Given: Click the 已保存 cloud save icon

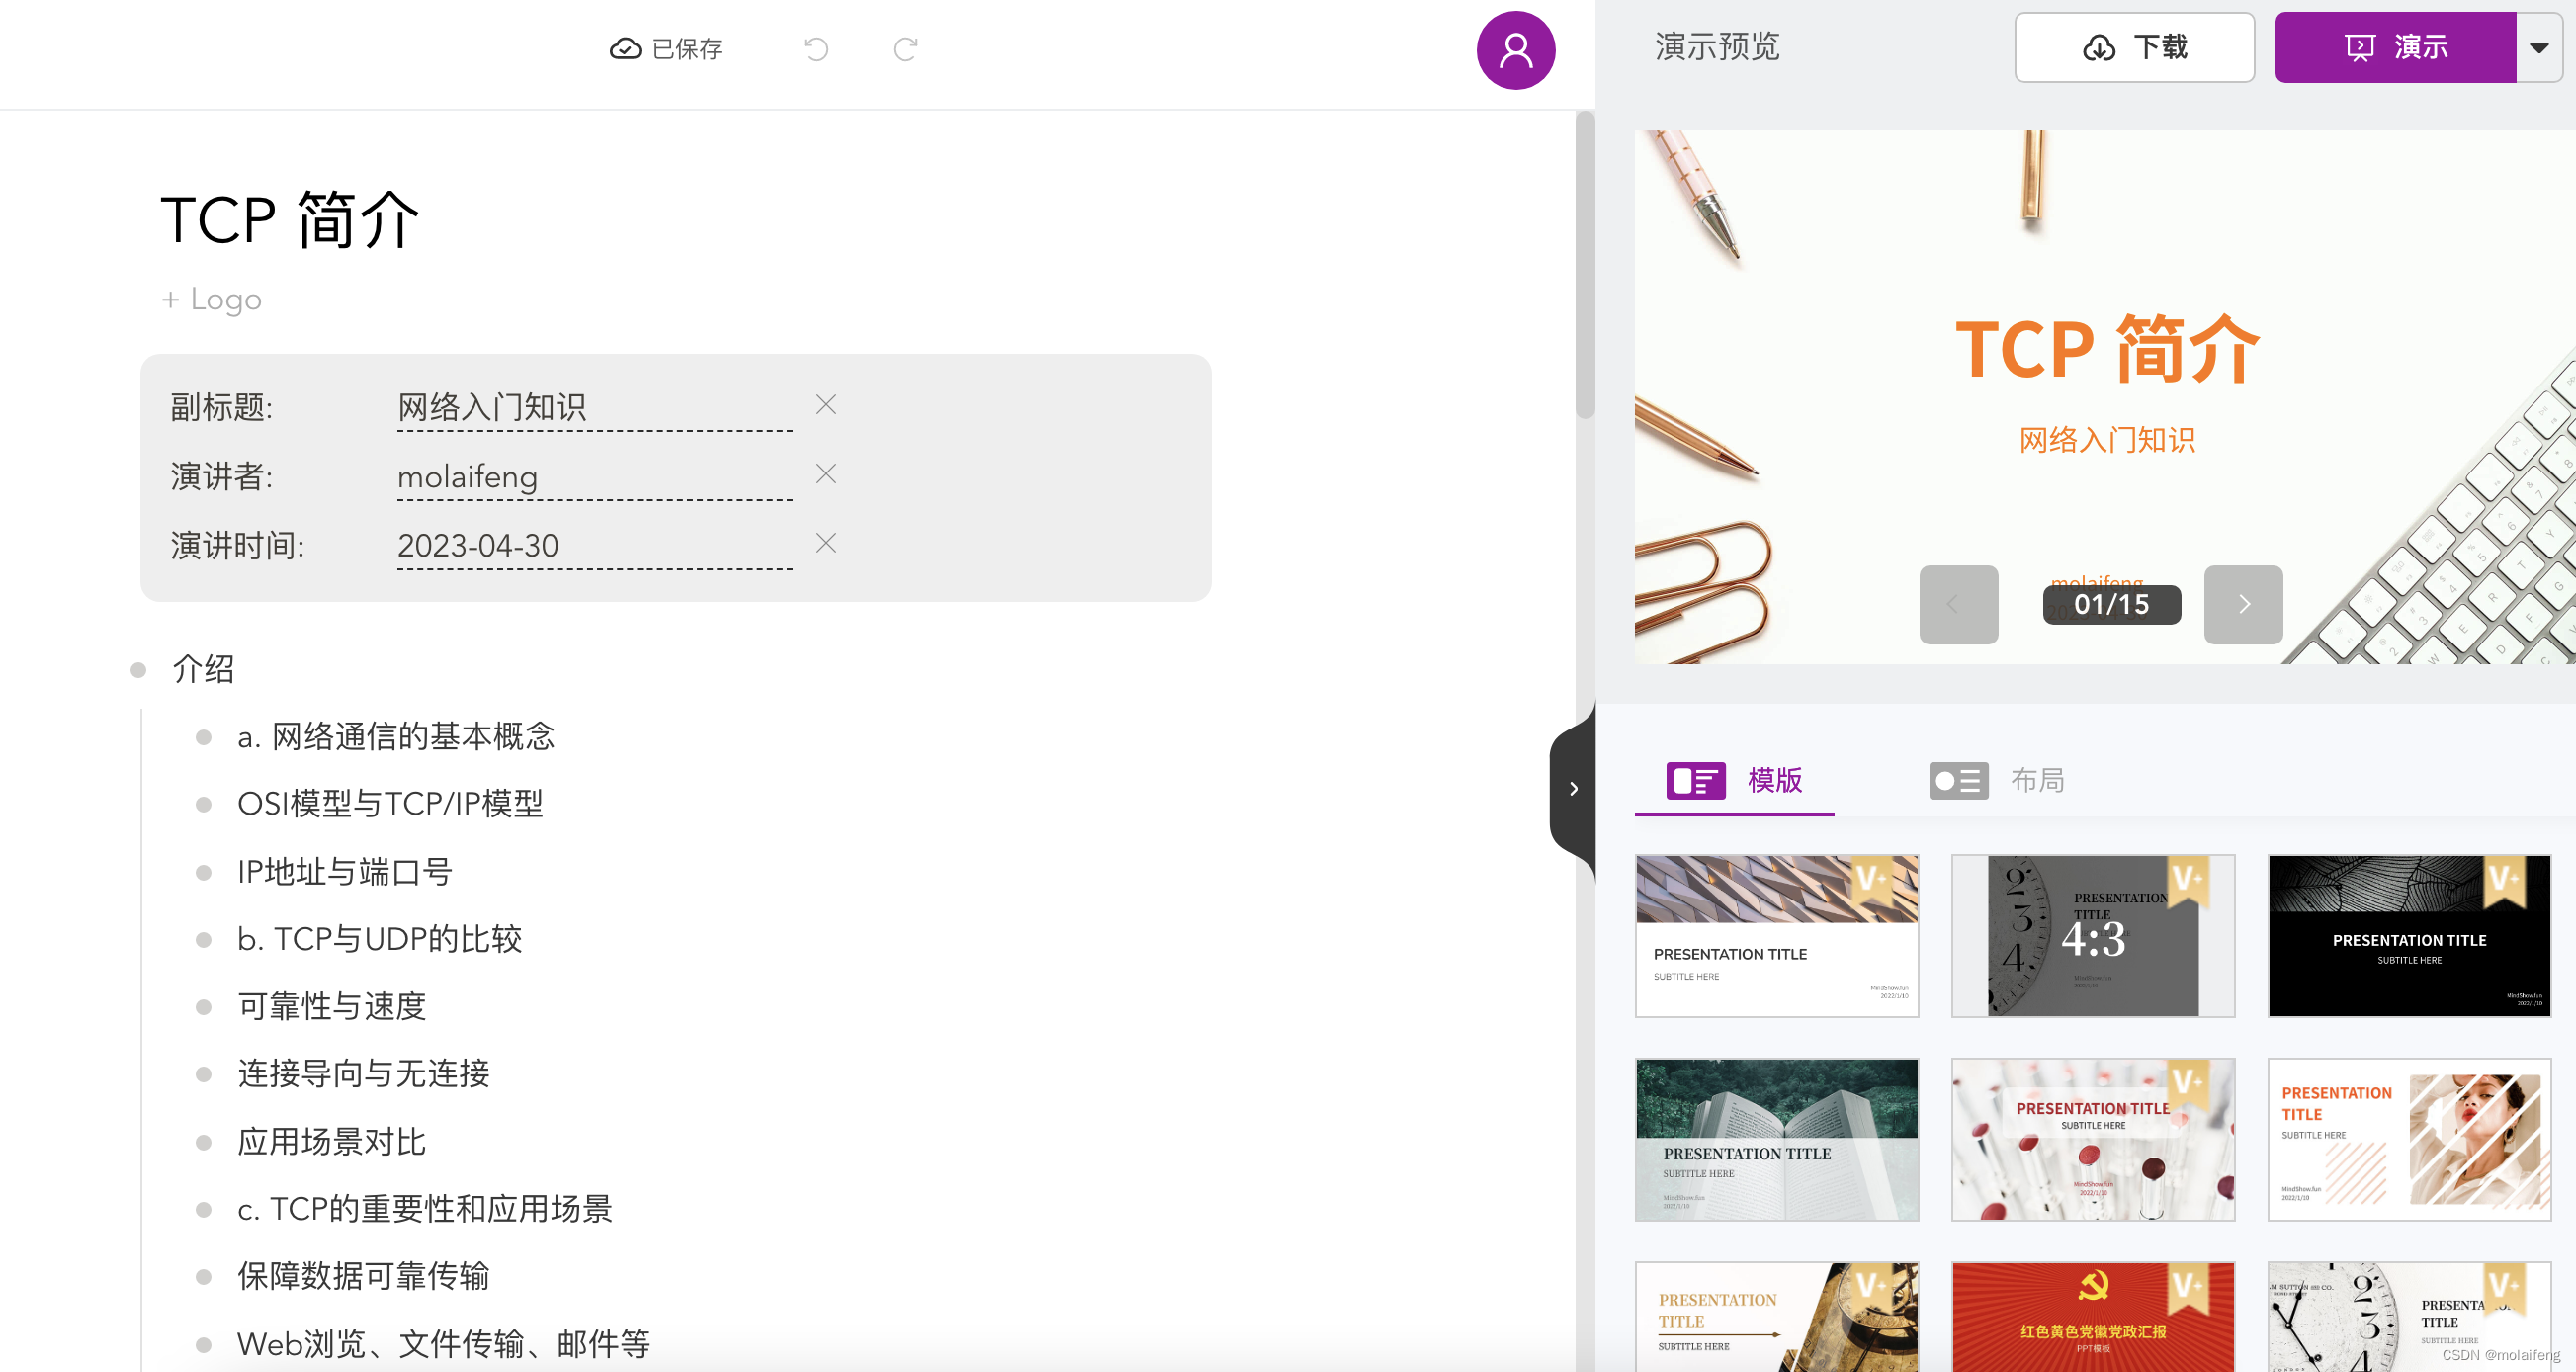Looking at the screenshot, I should [626, 49].
